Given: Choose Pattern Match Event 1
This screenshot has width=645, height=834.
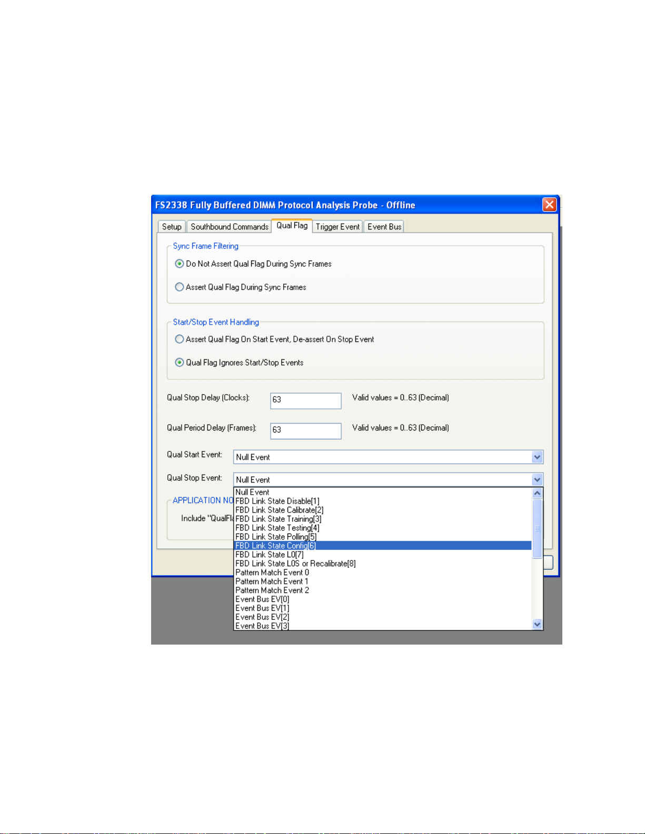Looking at the screenshot, I should [383, 581].
